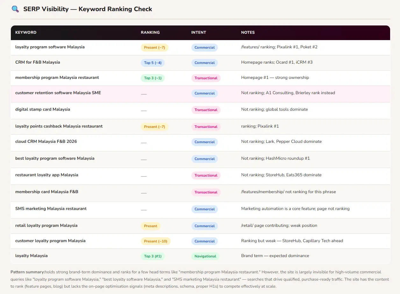Click note '/retail/ page contributing; weak position'
The image size is (400, 294).
tap(279, 226)
